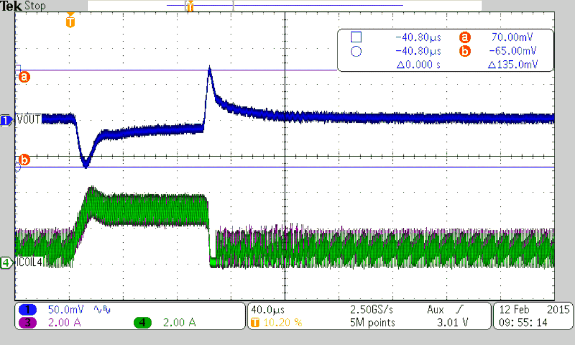Click the green channel 4 badge in status bar
This screenshot has width=575, height=345.
point(143,322)
